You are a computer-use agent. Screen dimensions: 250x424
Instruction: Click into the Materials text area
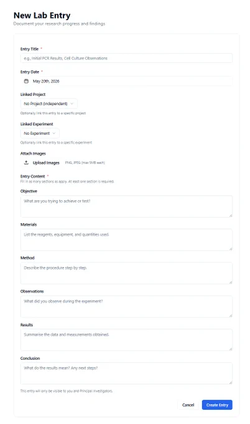(126, 240)
